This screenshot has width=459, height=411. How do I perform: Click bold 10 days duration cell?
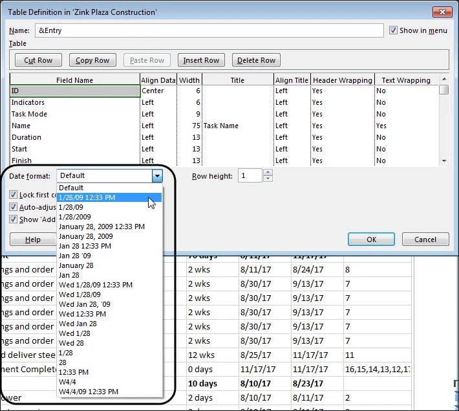213,383
